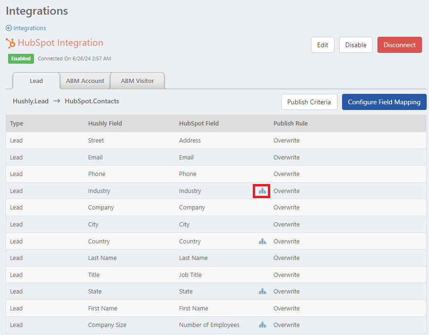Screen dimensions: 429x335
Task: Click Overwrite in the City row
Action: pyautogui.click(x=286, y=224)
